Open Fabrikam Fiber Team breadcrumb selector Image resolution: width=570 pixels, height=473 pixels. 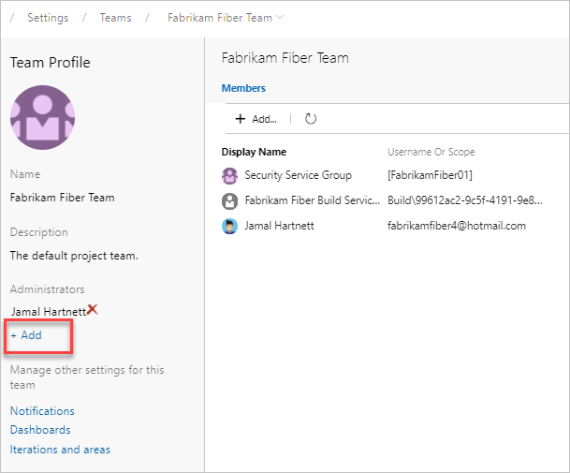point(226,18)
